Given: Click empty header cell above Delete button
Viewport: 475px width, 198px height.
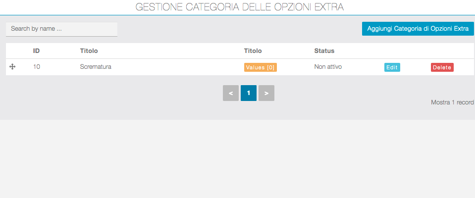Looking at the screenshot, I should pos(442,50).
